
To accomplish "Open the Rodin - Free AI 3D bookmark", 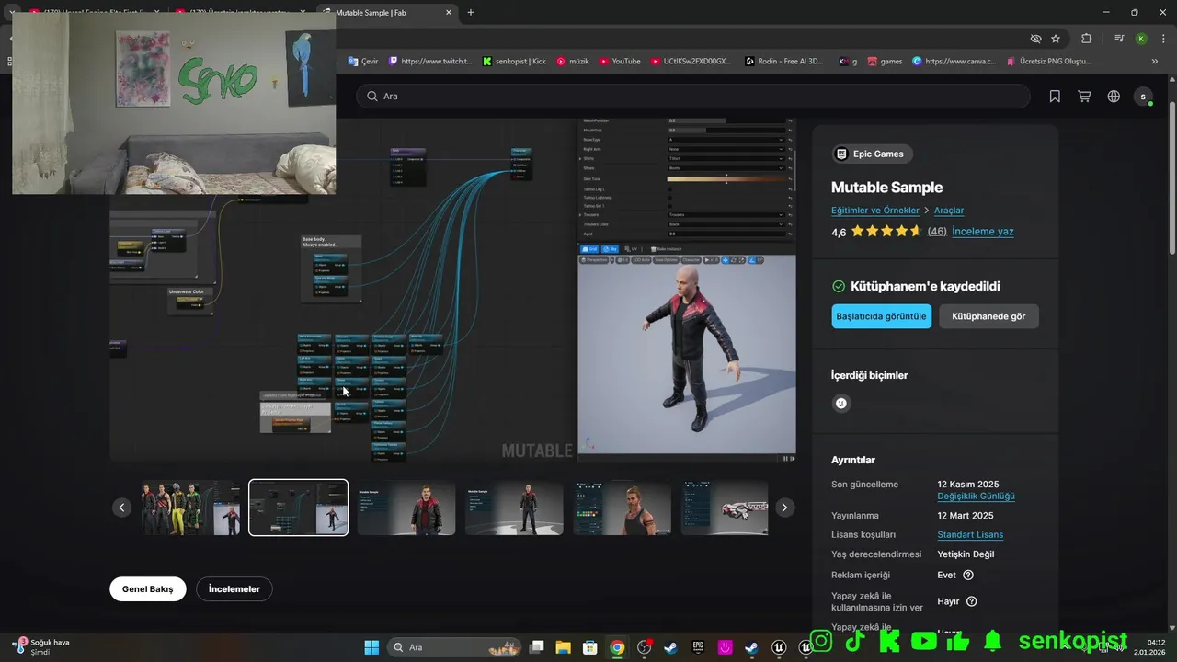I will (784, 61).
